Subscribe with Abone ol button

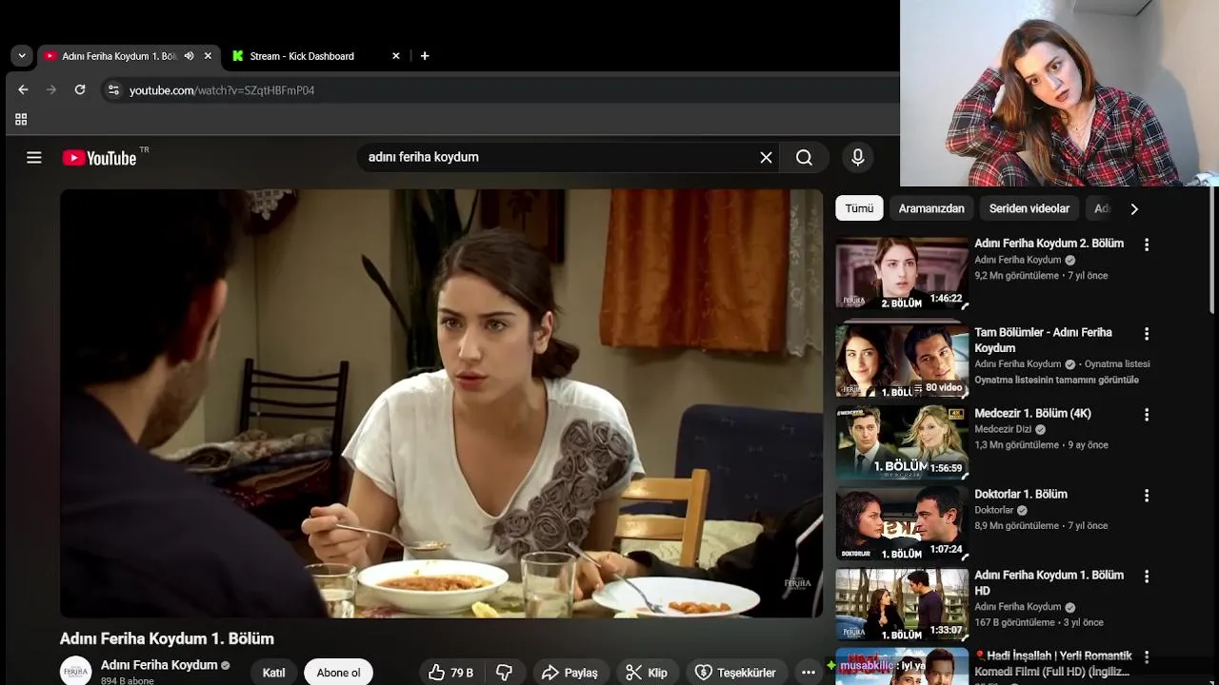(x=338, y=673)
